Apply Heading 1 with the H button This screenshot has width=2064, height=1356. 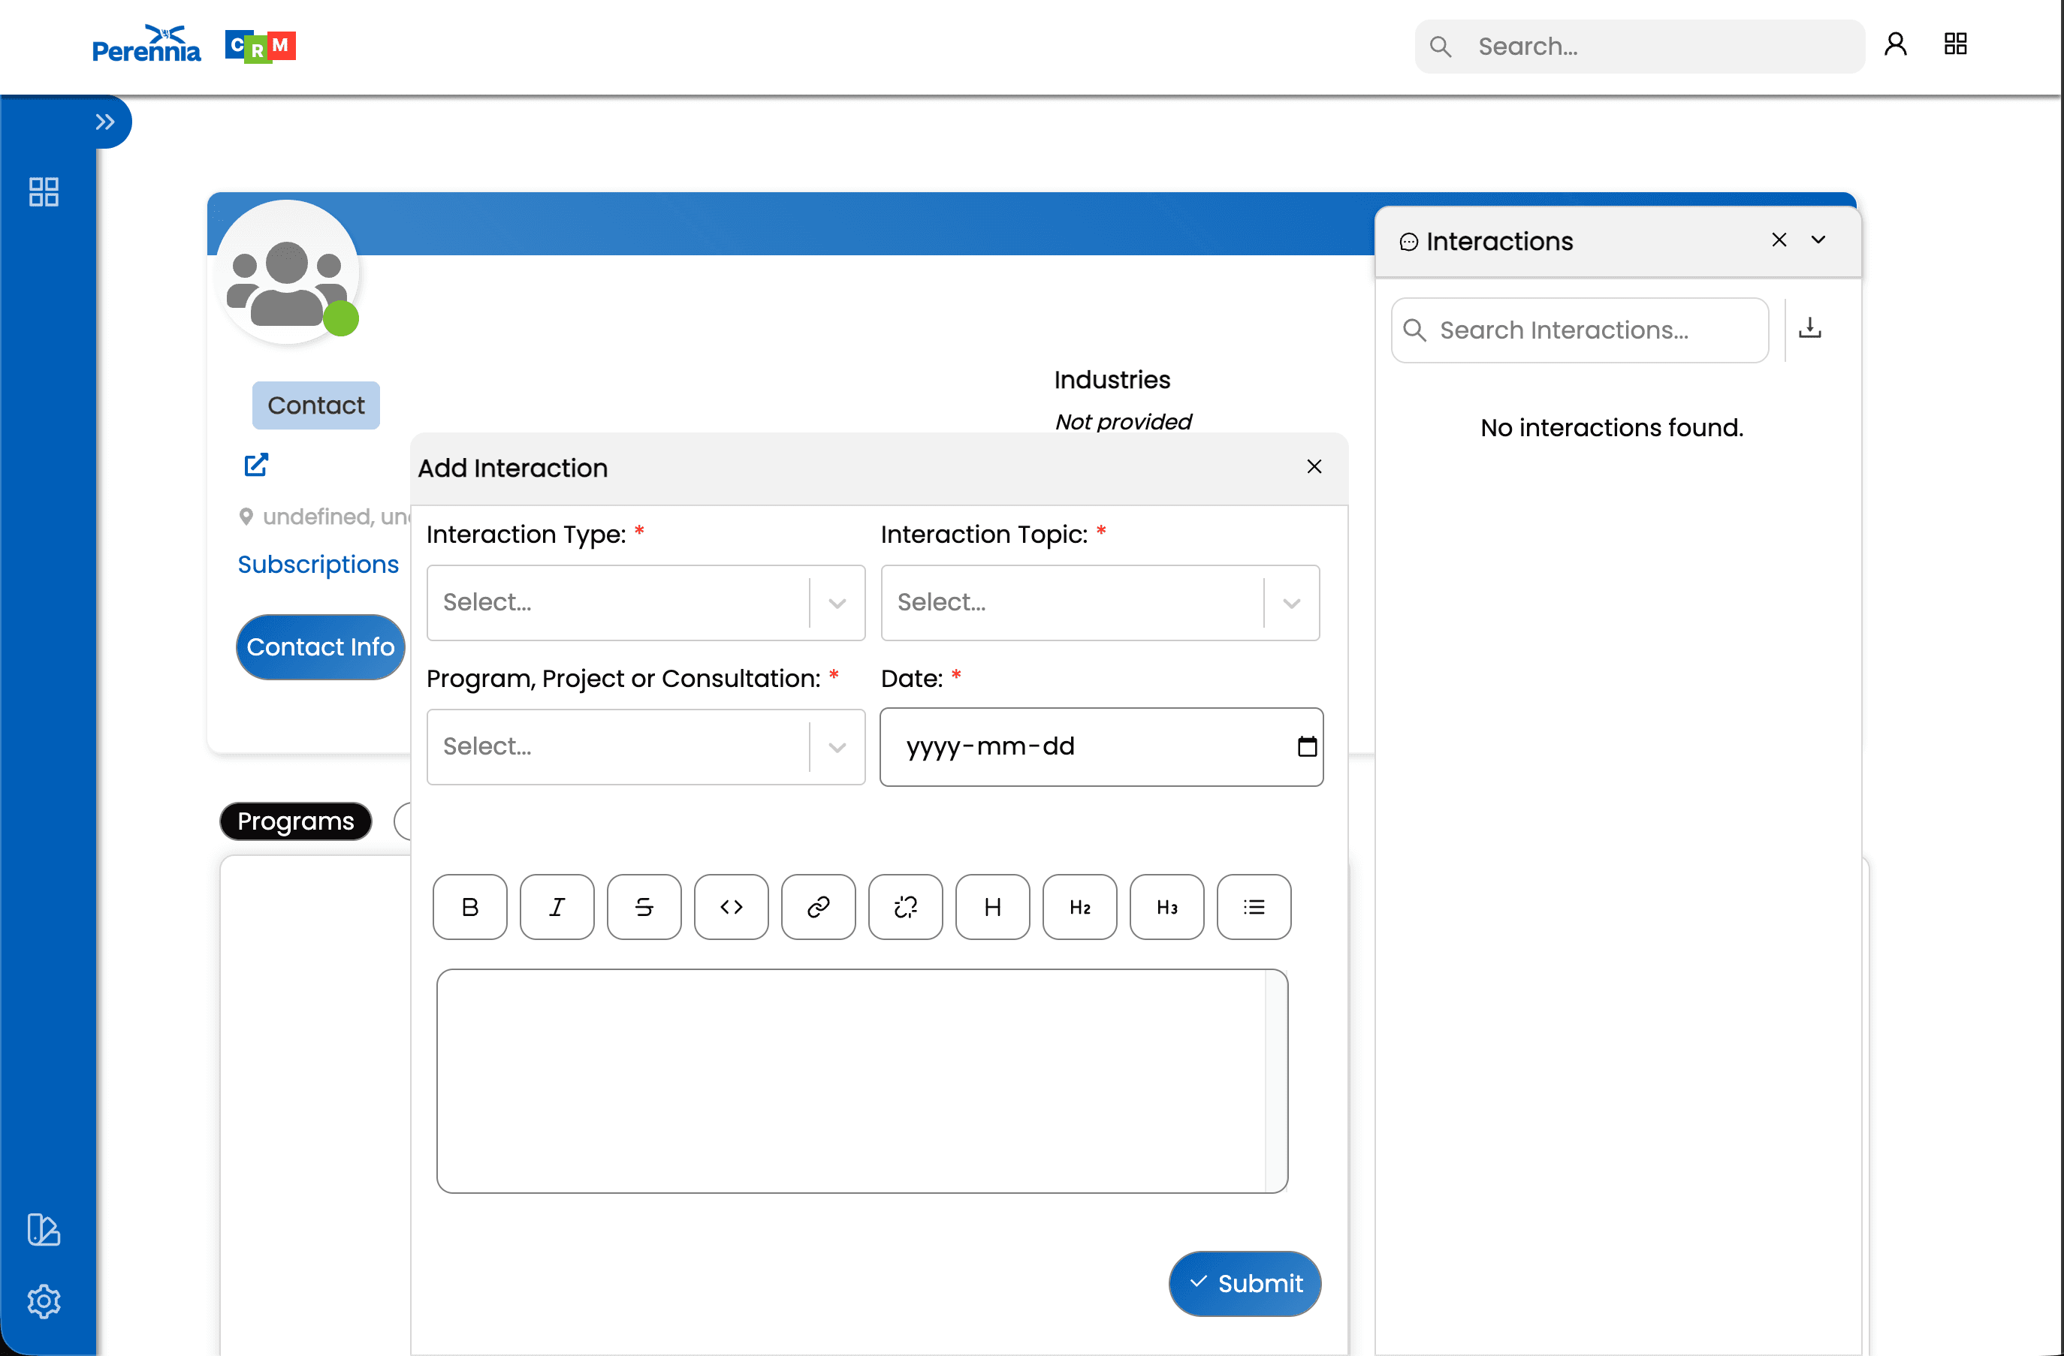pyautogui.click(x=993, y=907)
